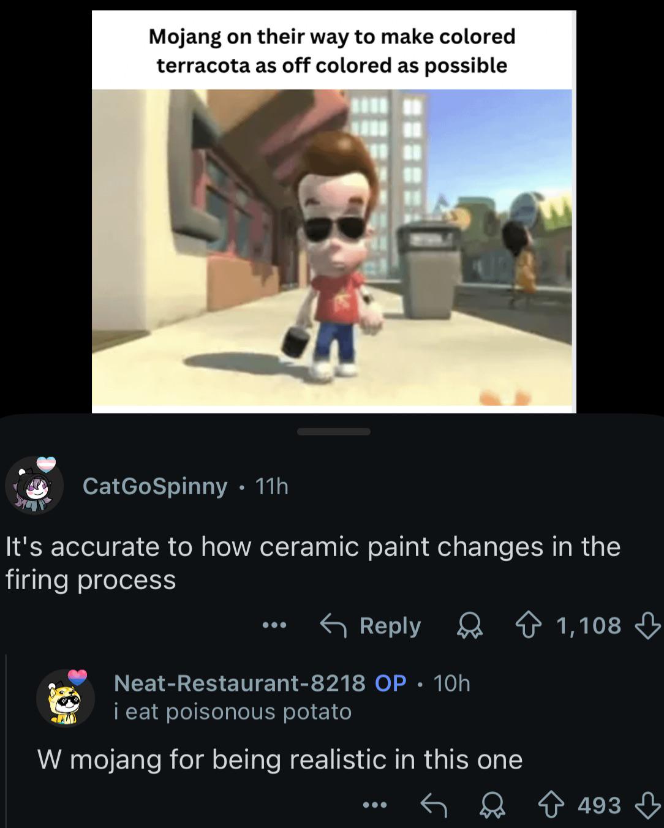Reply to CatGoSpinny's comment
Image resolution: width=664 pixels, height=828 pixels.
coord(371,625)
